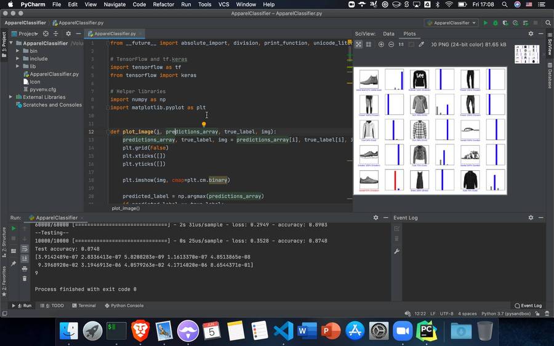The width and height of the screenshot is (554, 346).
Task: Click the print icon in the Run panel
Action: coord(25,269)
